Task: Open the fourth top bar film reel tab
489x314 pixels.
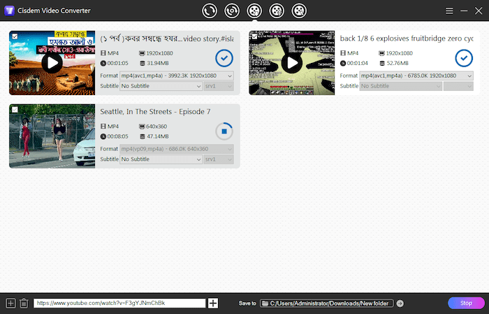Action: pyautogui.click(x=277, y=10)
